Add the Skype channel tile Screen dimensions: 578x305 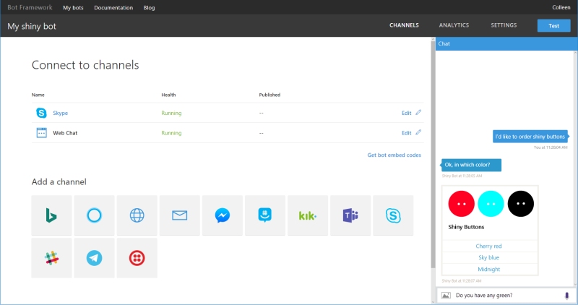pos(393,215)
